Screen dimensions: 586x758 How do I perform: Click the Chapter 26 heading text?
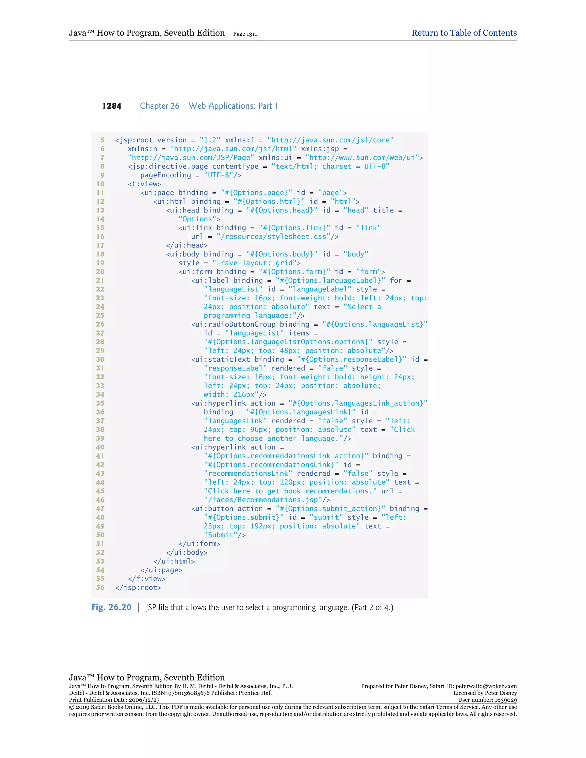click(x=159, y=106)
